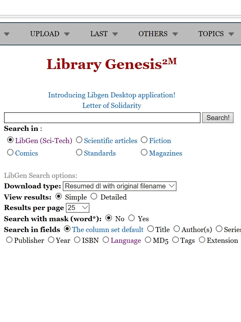Select Scientific articles radio button
The width and height of the screenshot is (241, 322).
click(79, 140)
